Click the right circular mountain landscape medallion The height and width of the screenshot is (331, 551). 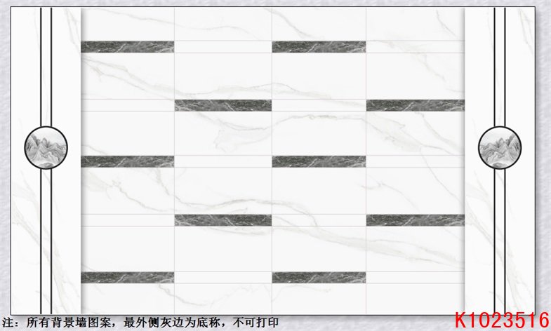(x=500, y=148)
